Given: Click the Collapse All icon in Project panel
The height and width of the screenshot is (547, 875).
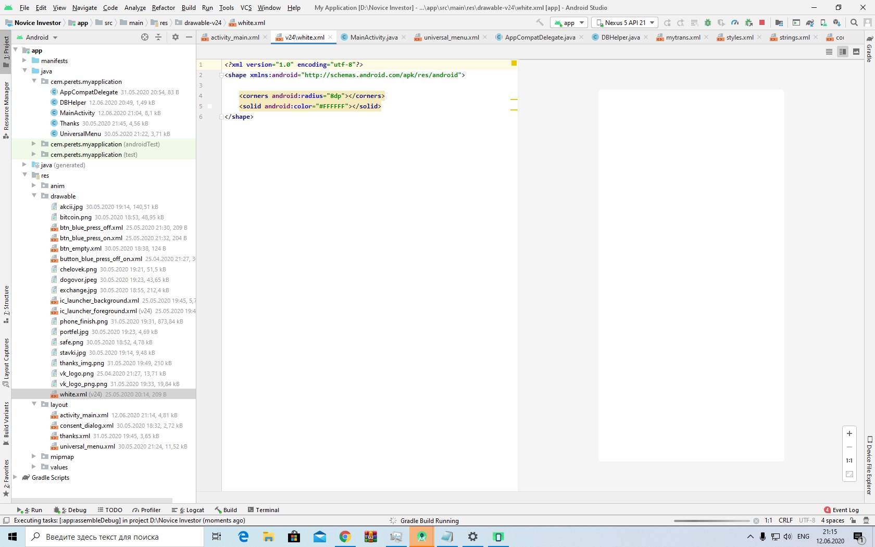Looking at the screenshot, I should pos(158,38).
